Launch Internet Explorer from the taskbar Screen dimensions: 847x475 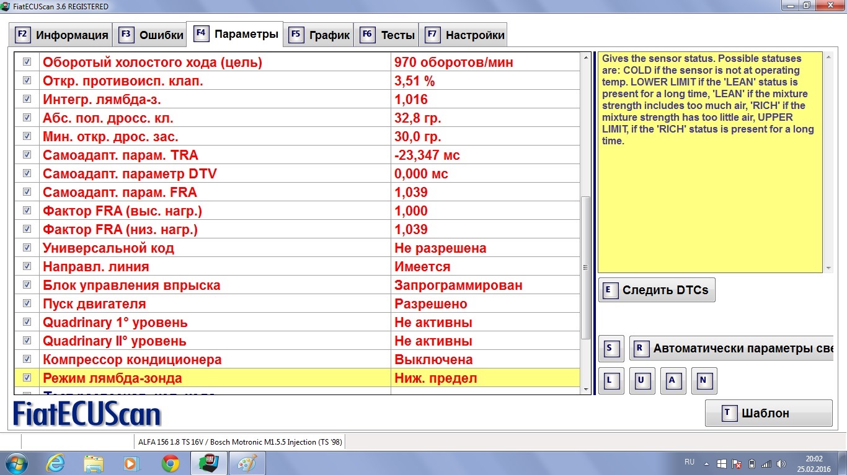[56, 463]
